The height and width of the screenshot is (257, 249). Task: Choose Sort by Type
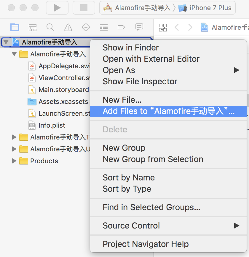168,189
